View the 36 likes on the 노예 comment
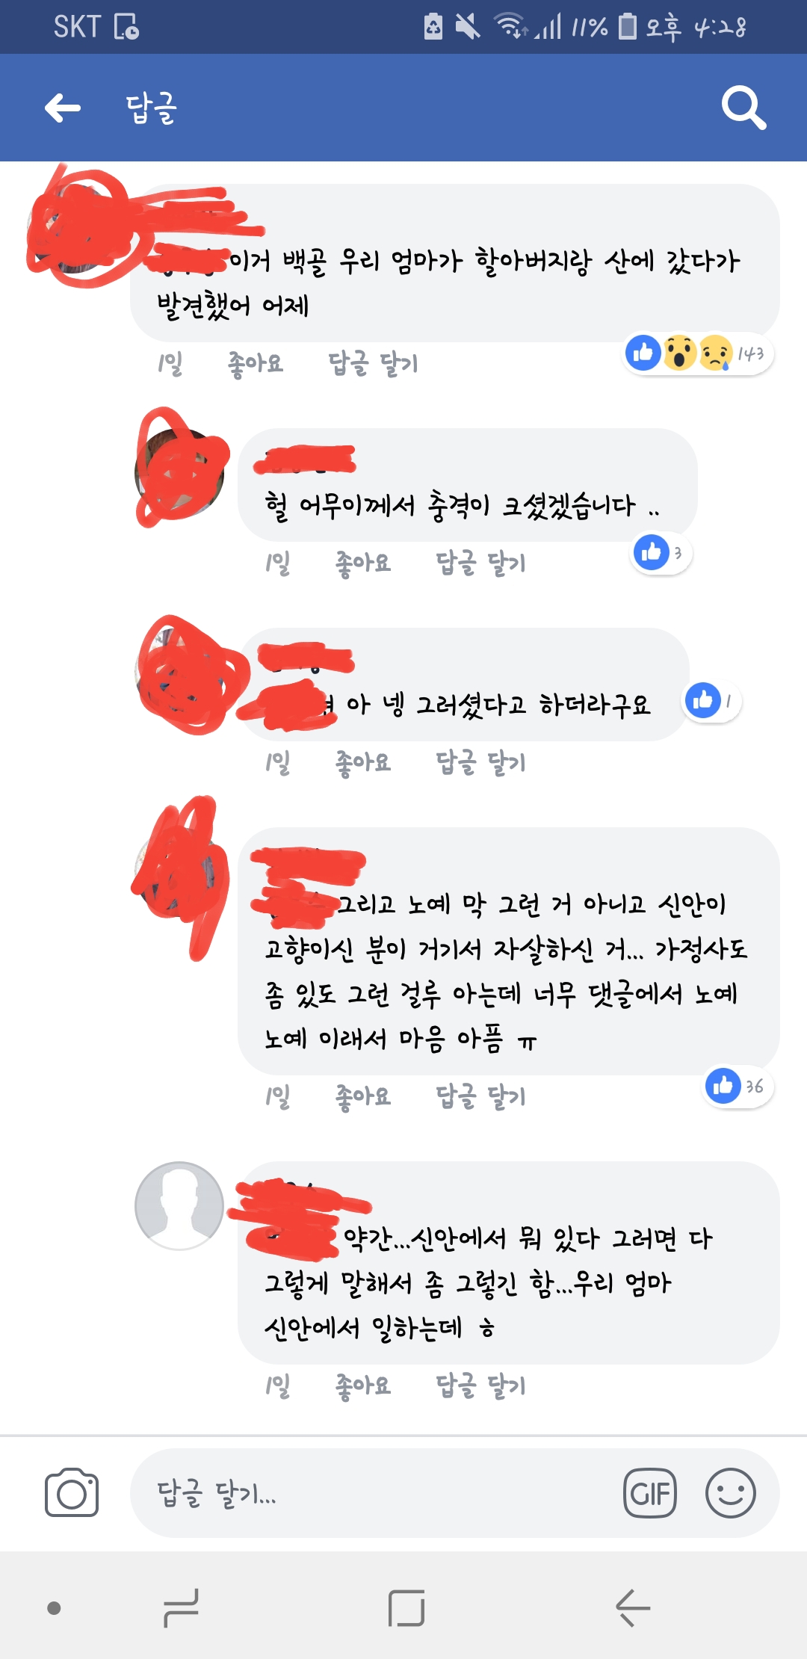This screenshot has height=1659, width=807. [738, 1086]
